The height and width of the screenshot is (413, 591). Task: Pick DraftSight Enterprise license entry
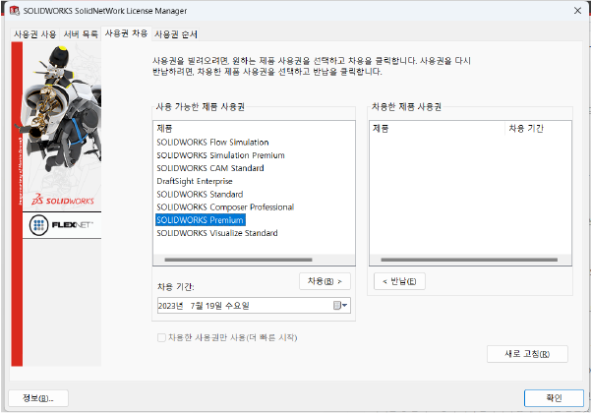pos(195,181)
